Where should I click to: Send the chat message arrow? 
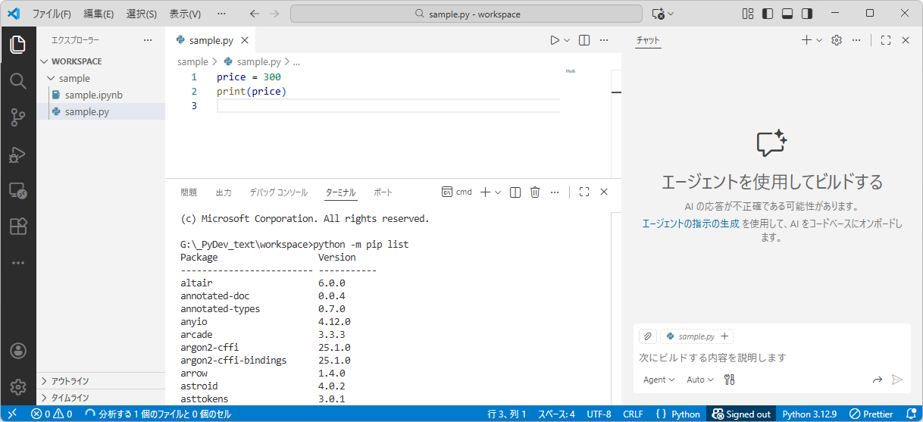(897, 380)
